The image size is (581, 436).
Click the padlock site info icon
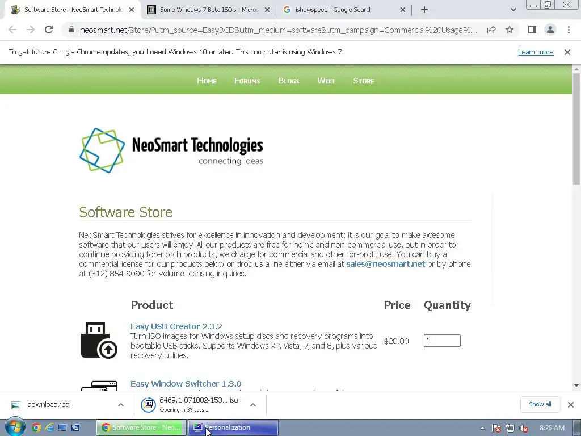71,30
